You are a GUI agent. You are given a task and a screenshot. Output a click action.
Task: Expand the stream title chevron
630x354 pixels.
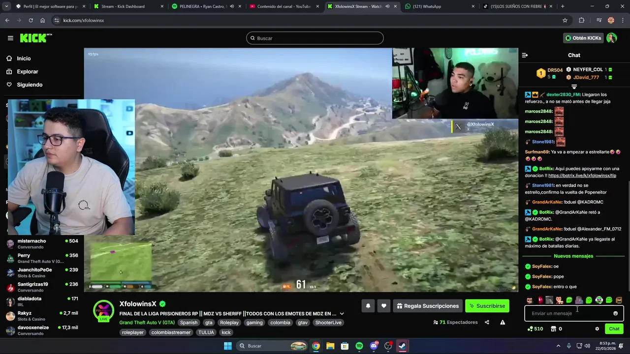[342, 314]
